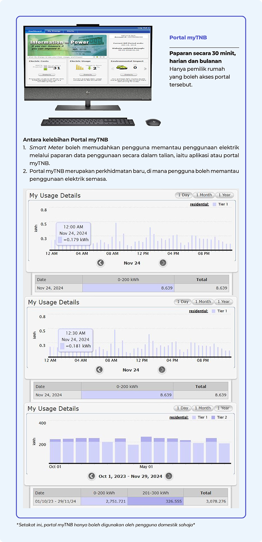Click next arrow after Nov 29, 2024 range
This screenshot has width=262, height=542.
click(169, 476)
